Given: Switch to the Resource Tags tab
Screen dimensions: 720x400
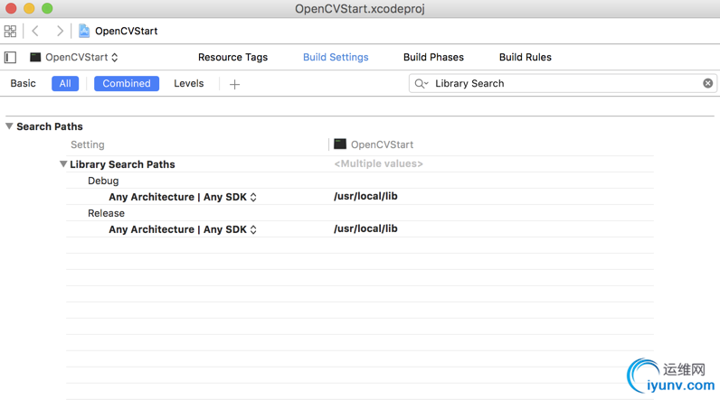Looking at the screenshot, I should click(x=232, y=57).
